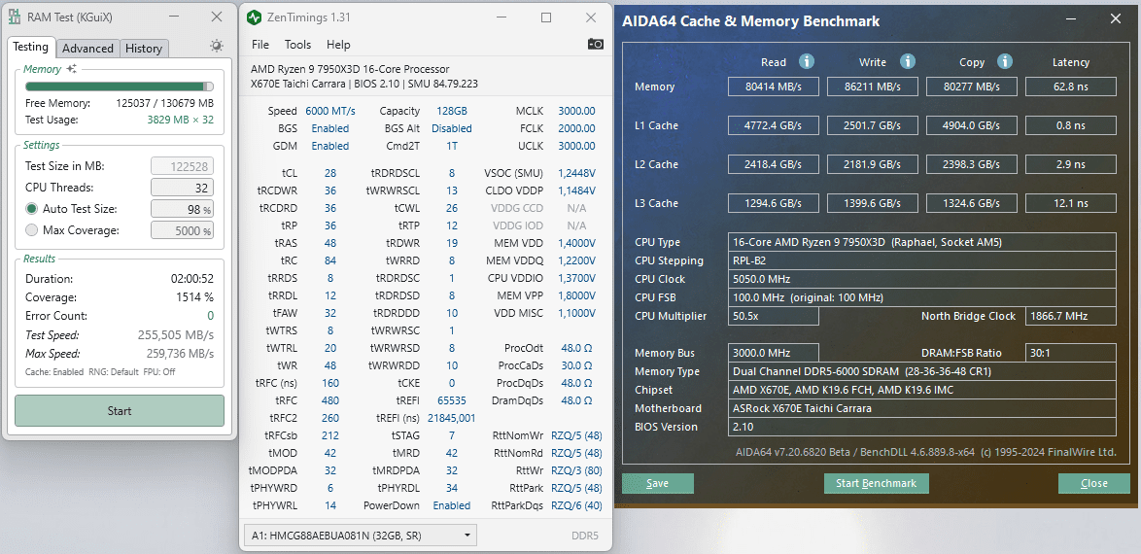Open Copy info icon in AIDA64

pyautogui.click(x=1005, y=61)
